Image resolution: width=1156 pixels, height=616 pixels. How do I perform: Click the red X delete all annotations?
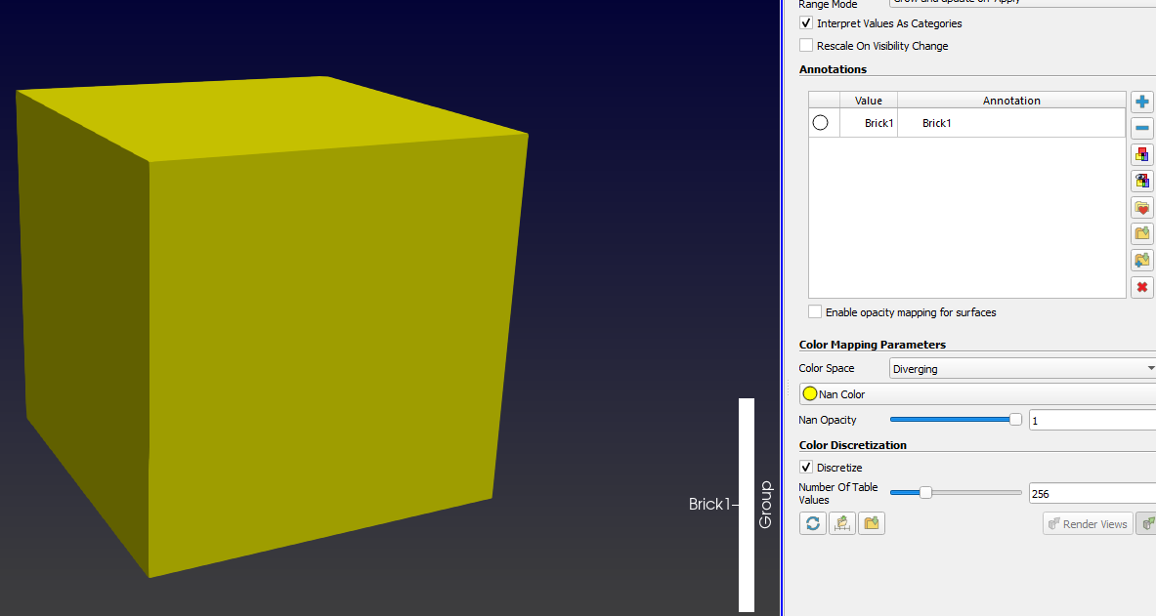point(1141,287)
